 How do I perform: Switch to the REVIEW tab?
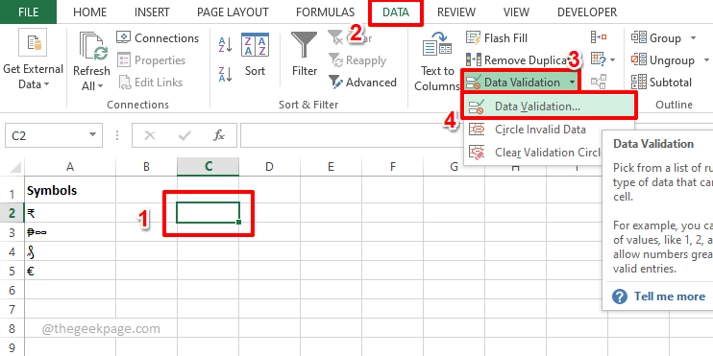456,12
